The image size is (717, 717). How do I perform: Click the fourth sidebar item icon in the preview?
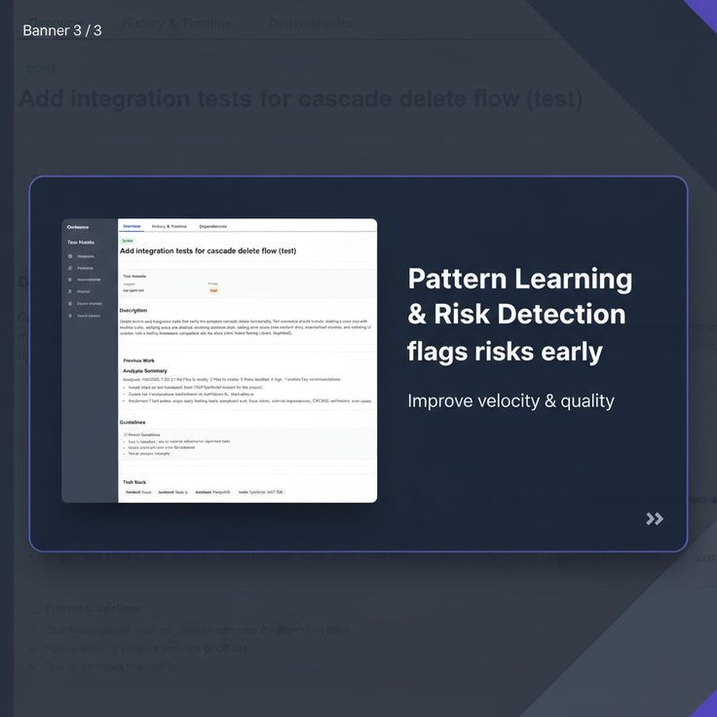point(70,291)
